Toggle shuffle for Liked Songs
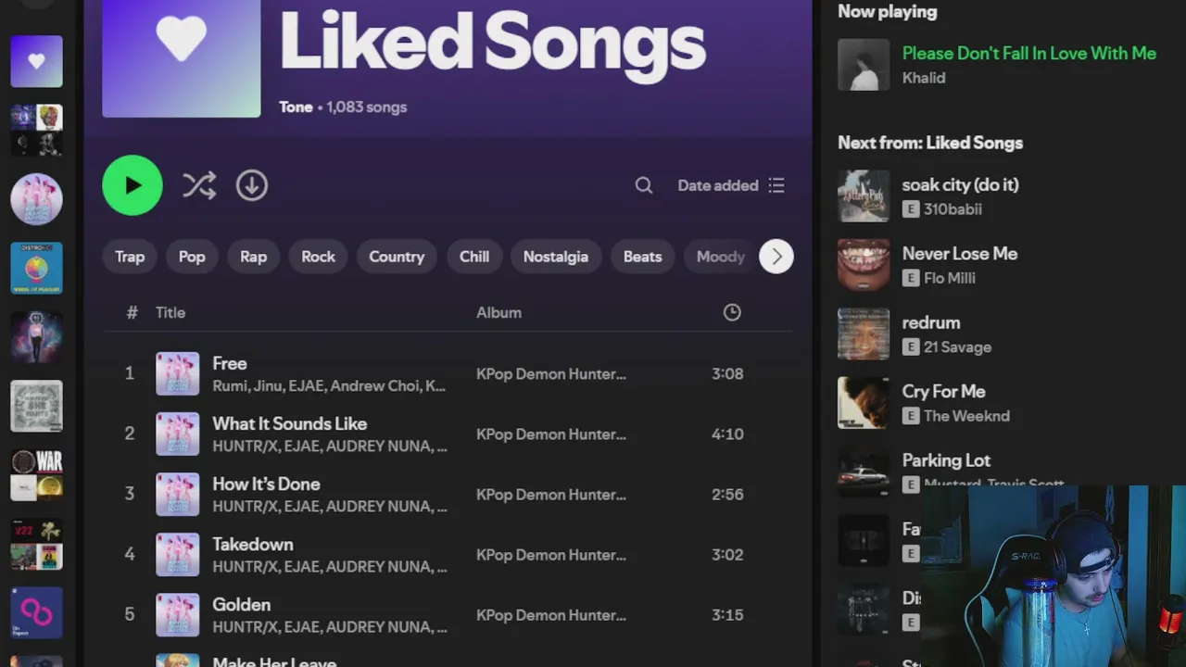Viewport: 1186px width, 667px height. [x=199, y=185]
